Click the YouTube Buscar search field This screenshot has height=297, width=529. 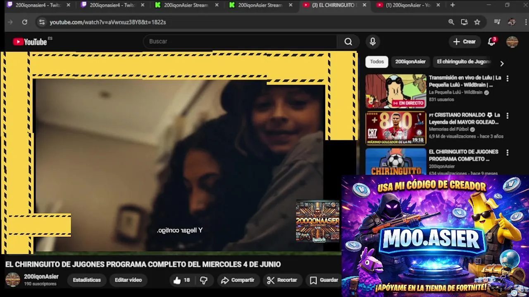[240, 42]
